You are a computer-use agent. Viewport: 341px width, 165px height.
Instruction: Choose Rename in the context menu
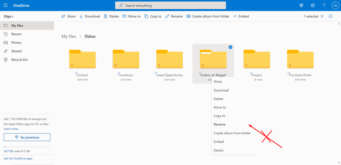pyautogui.click(x=233, y=125)
